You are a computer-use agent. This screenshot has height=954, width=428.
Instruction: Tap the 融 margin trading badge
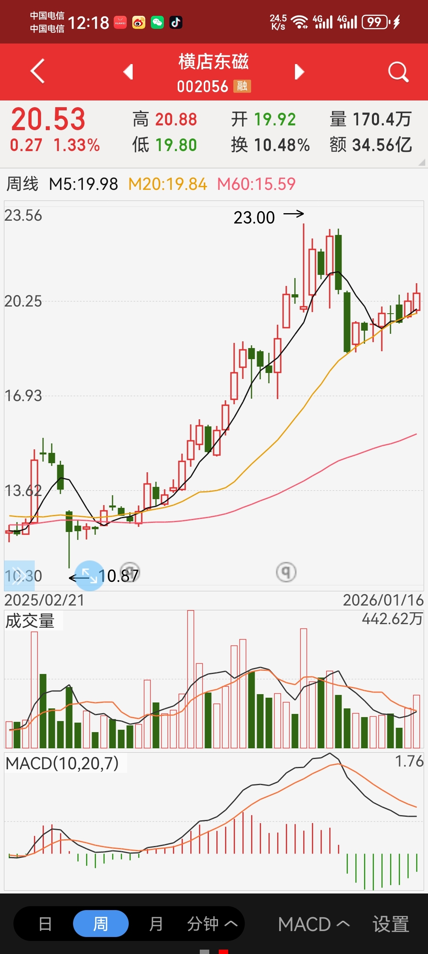(x=242, y=86)
